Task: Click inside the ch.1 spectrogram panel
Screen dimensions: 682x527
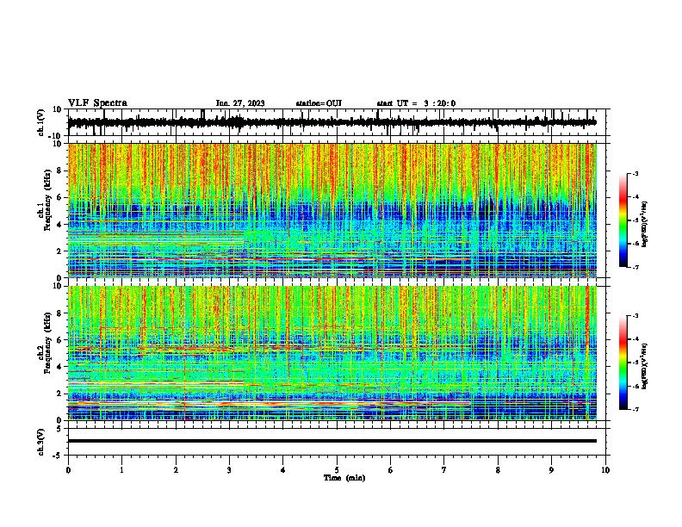Action: click(x=332, y=210)
